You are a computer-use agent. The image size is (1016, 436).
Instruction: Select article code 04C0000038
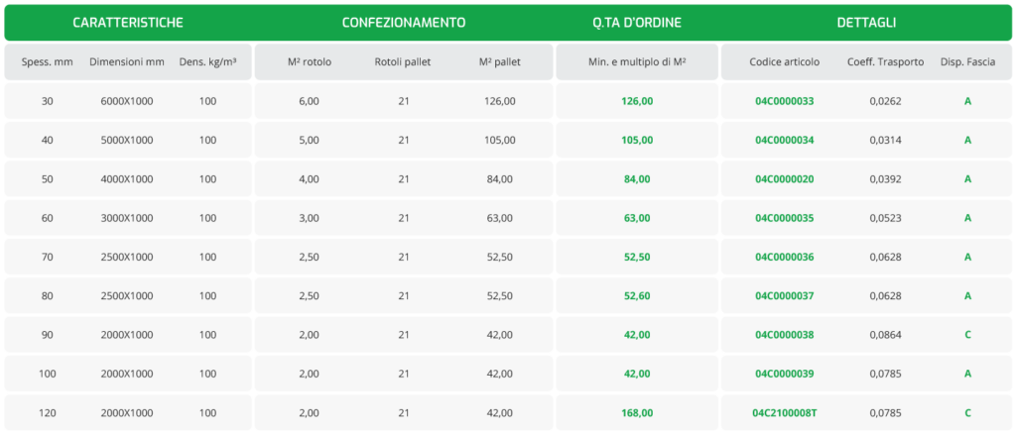pyautogui.click(x=784, y=335)
